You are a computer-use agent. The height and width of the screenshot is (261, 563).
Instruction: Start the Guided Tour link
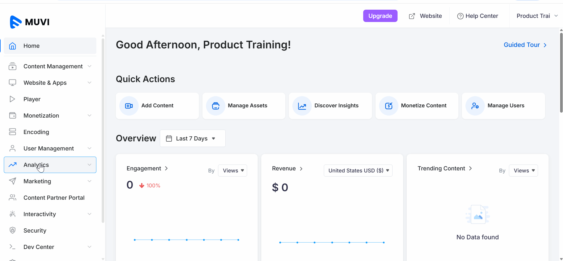(x=525, y=45)
